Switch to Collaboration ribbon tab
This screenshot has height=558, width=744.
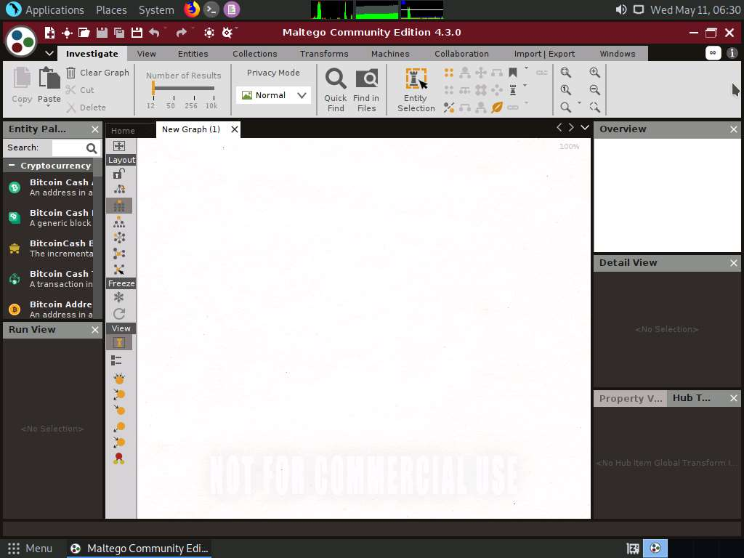[461, 54]
